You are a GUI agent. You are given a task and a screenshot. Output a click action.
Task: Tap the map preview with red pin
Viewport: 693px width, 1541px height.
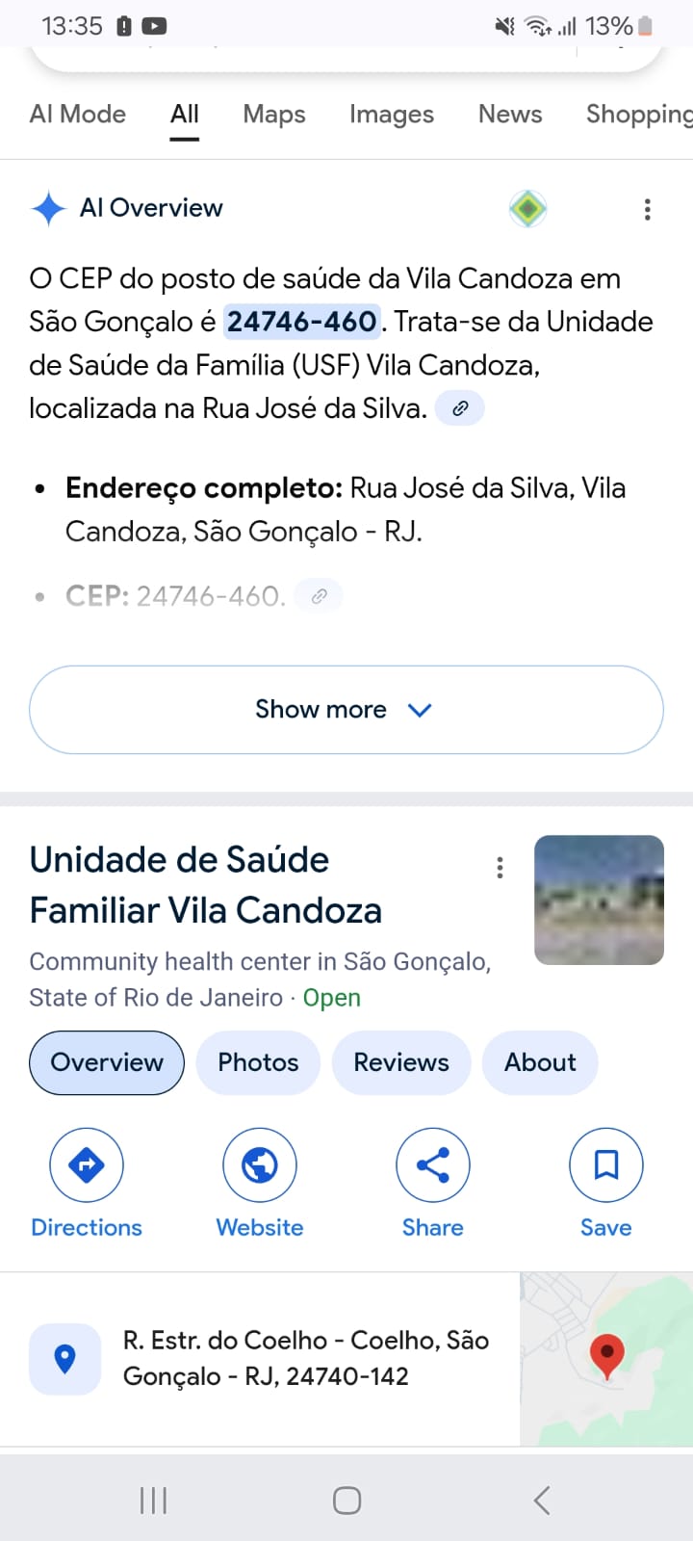[x=606, y=1359]
